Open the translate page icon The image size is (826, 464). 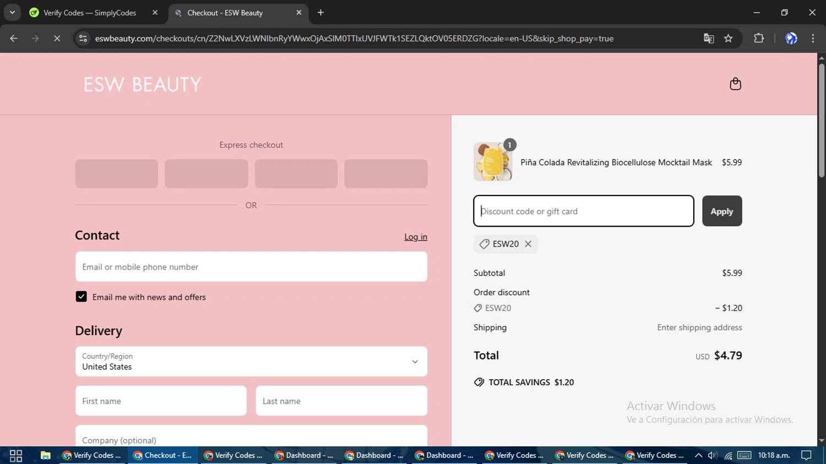point(709,39)
